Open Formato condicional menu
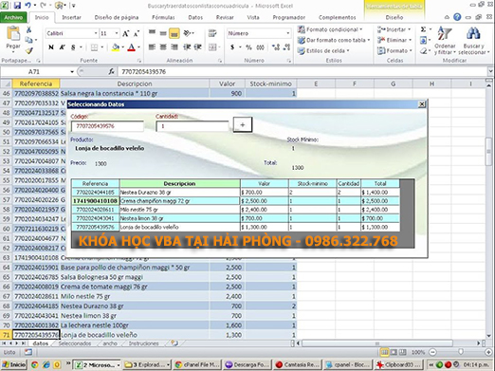This screenshot has width=495, height=371. pos(330,29)
